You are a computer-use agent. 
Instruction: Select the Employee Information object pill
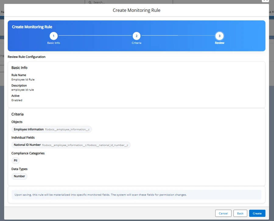pos(51,129)
